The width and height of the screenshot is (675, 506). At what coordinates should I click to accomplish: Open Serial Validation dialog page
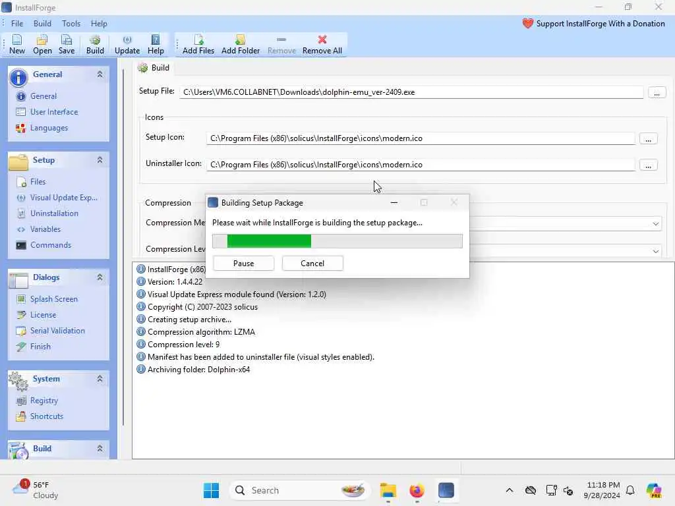coord(57,331)
